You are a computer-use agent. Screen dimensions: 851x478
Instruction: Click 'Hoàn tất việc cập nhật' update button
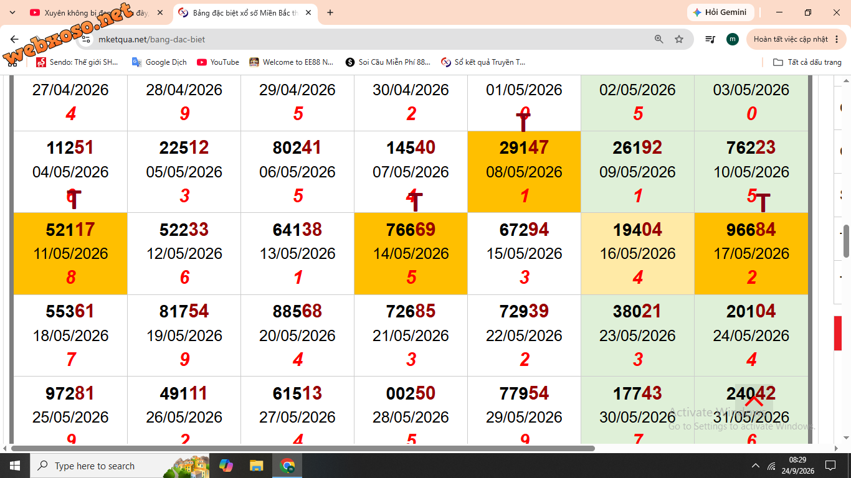pos(797,39)
